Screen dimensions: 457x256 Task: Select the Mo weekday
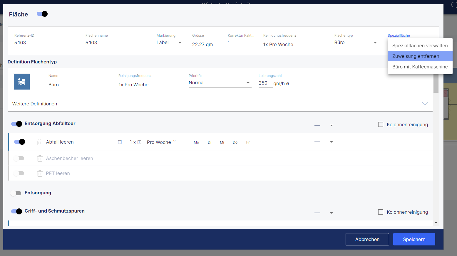pyautogui.click(x=196, y=142)
